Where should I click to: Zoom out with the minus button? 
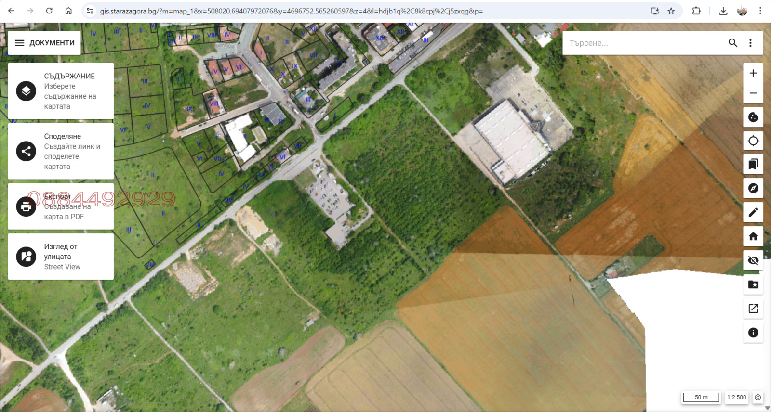click(x=753, y=93)
